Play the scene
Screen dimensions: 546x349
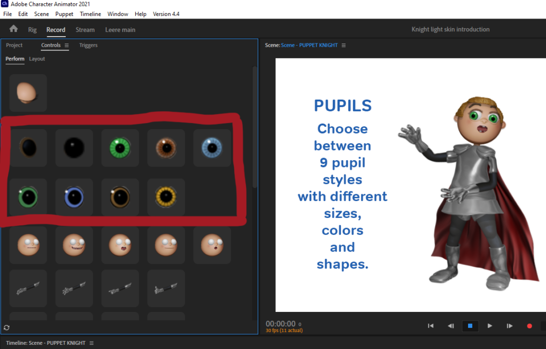click(490, 326)
